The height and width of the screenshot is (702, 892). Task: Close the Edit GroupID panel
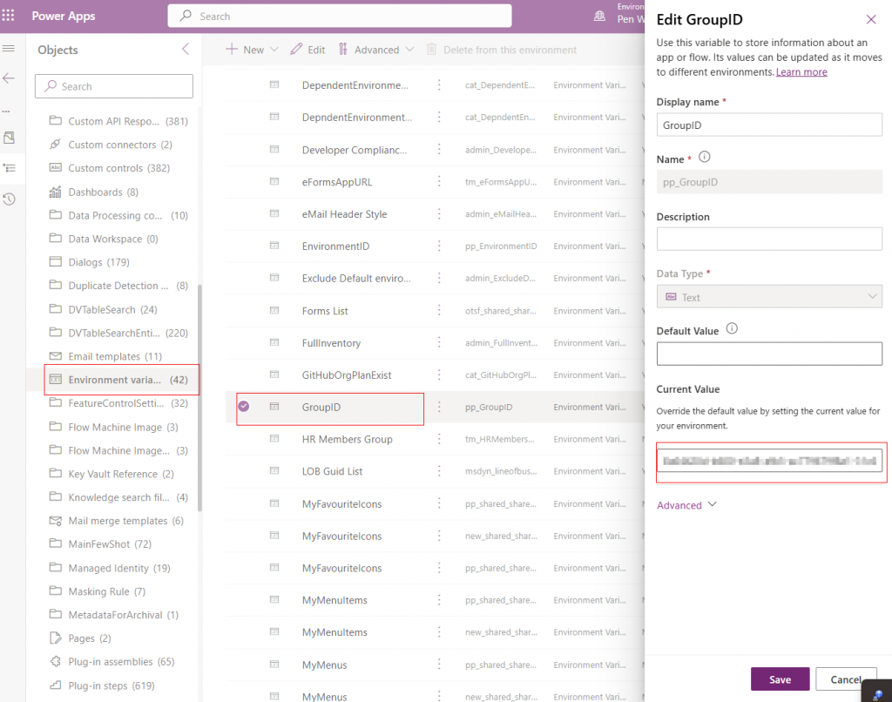tap(871, 19)
